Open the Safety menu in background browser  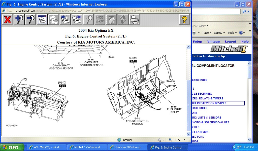coord(219,33)
